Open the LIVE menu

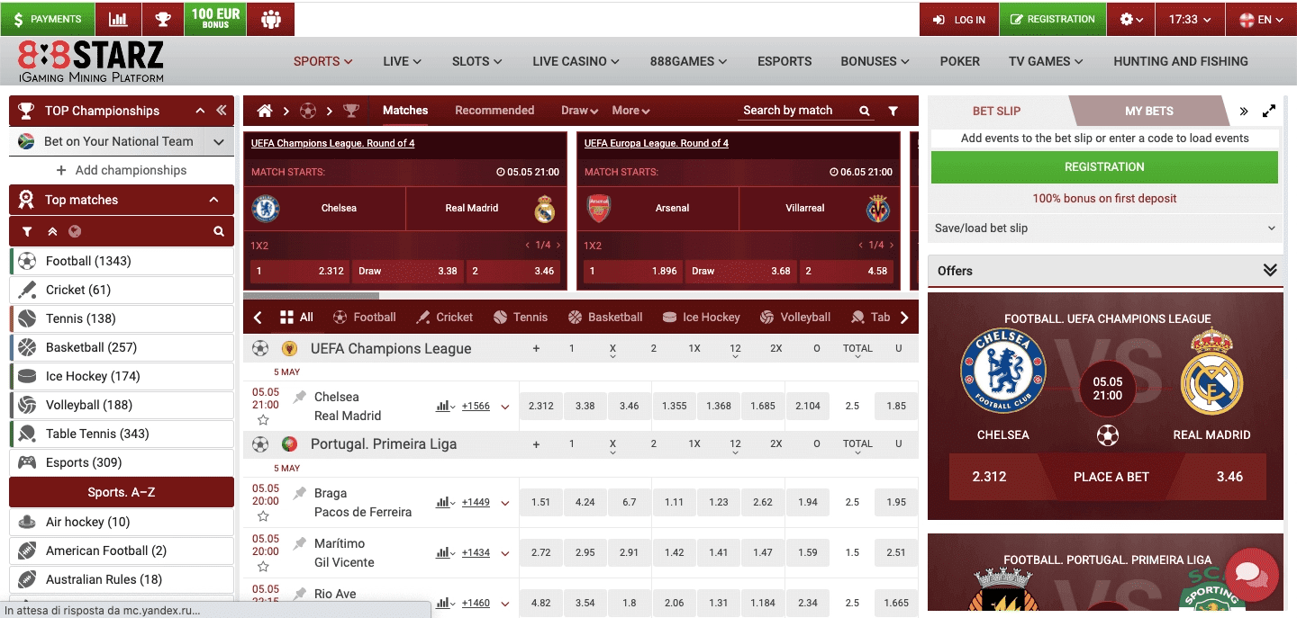402,61
